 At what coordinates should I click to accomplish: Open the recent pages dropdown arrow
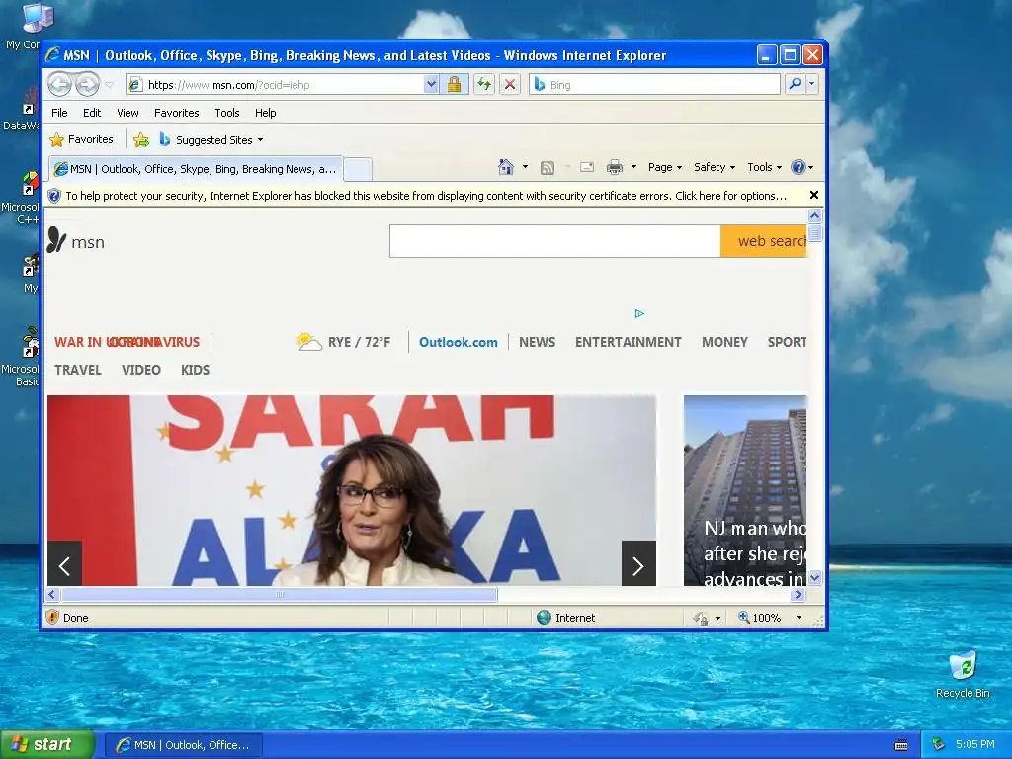pos(109,85)
